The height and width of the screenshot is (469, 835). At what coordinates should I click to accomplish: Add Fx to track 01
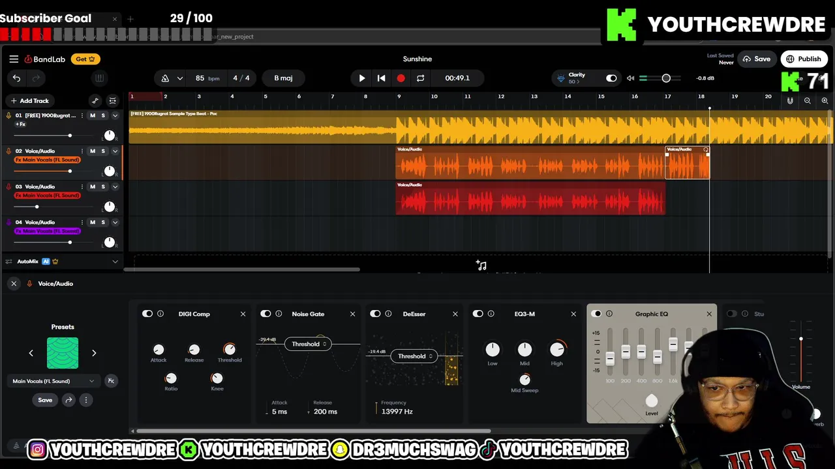(x=20, y=124)
